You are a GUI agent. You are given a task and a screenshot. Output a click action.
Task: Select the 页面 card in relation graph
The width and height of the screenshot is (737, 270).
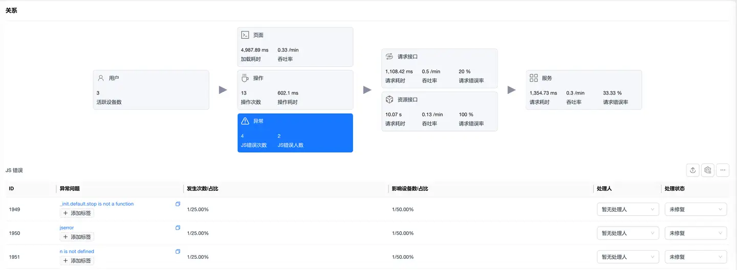pos(295,47)
